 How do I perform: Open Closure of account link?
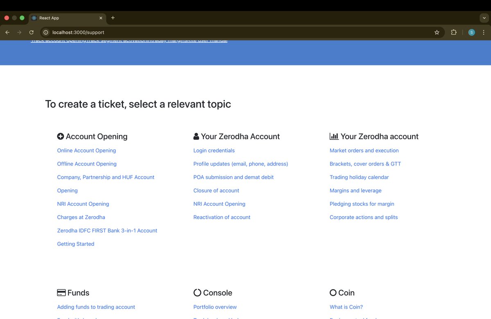(x=216, y=191)
